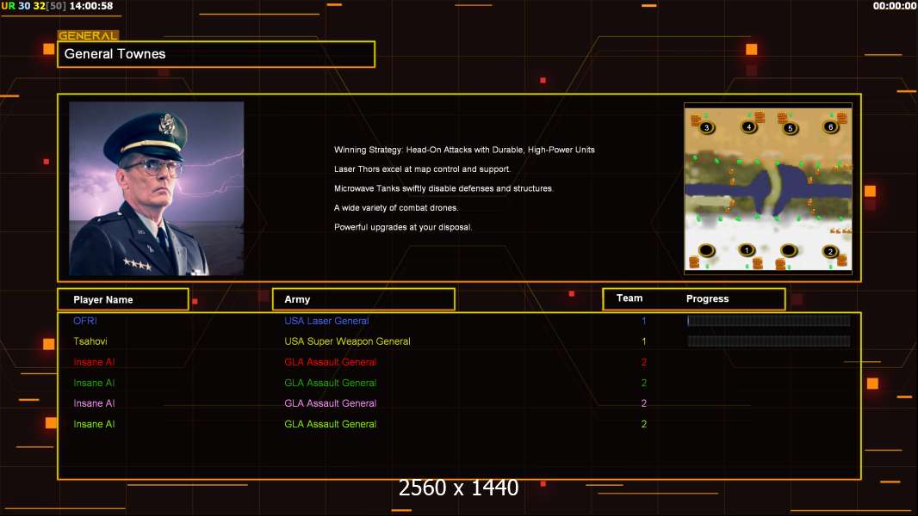Click the General Townes name field
The image size is (918, 516).
(x=216, y=54)
